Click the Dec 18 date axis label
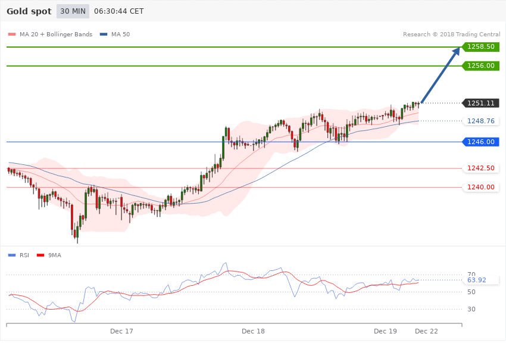The image size is (506, 343). tap(254, 331)
